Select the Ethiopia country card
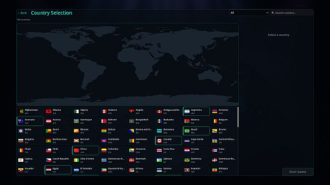The height and width of the screenshot is (185, 330). (224, 170)
